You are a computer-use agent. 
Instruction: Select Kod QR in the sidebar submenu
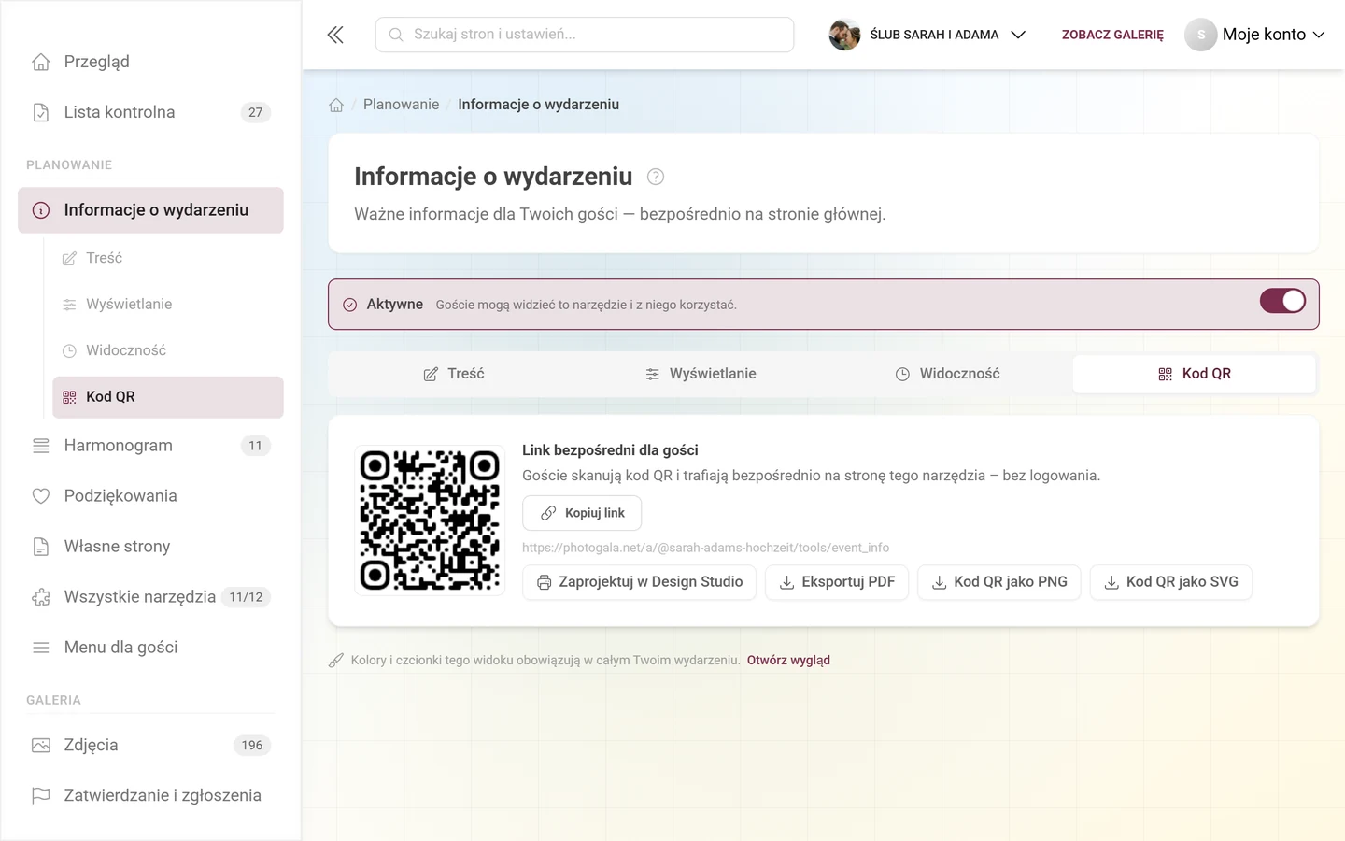coord(168,397)
